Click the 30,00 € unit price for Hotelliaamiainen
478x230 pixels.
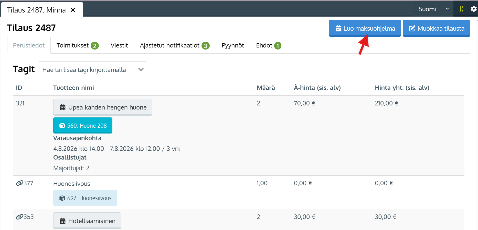[x=304, y=217]
